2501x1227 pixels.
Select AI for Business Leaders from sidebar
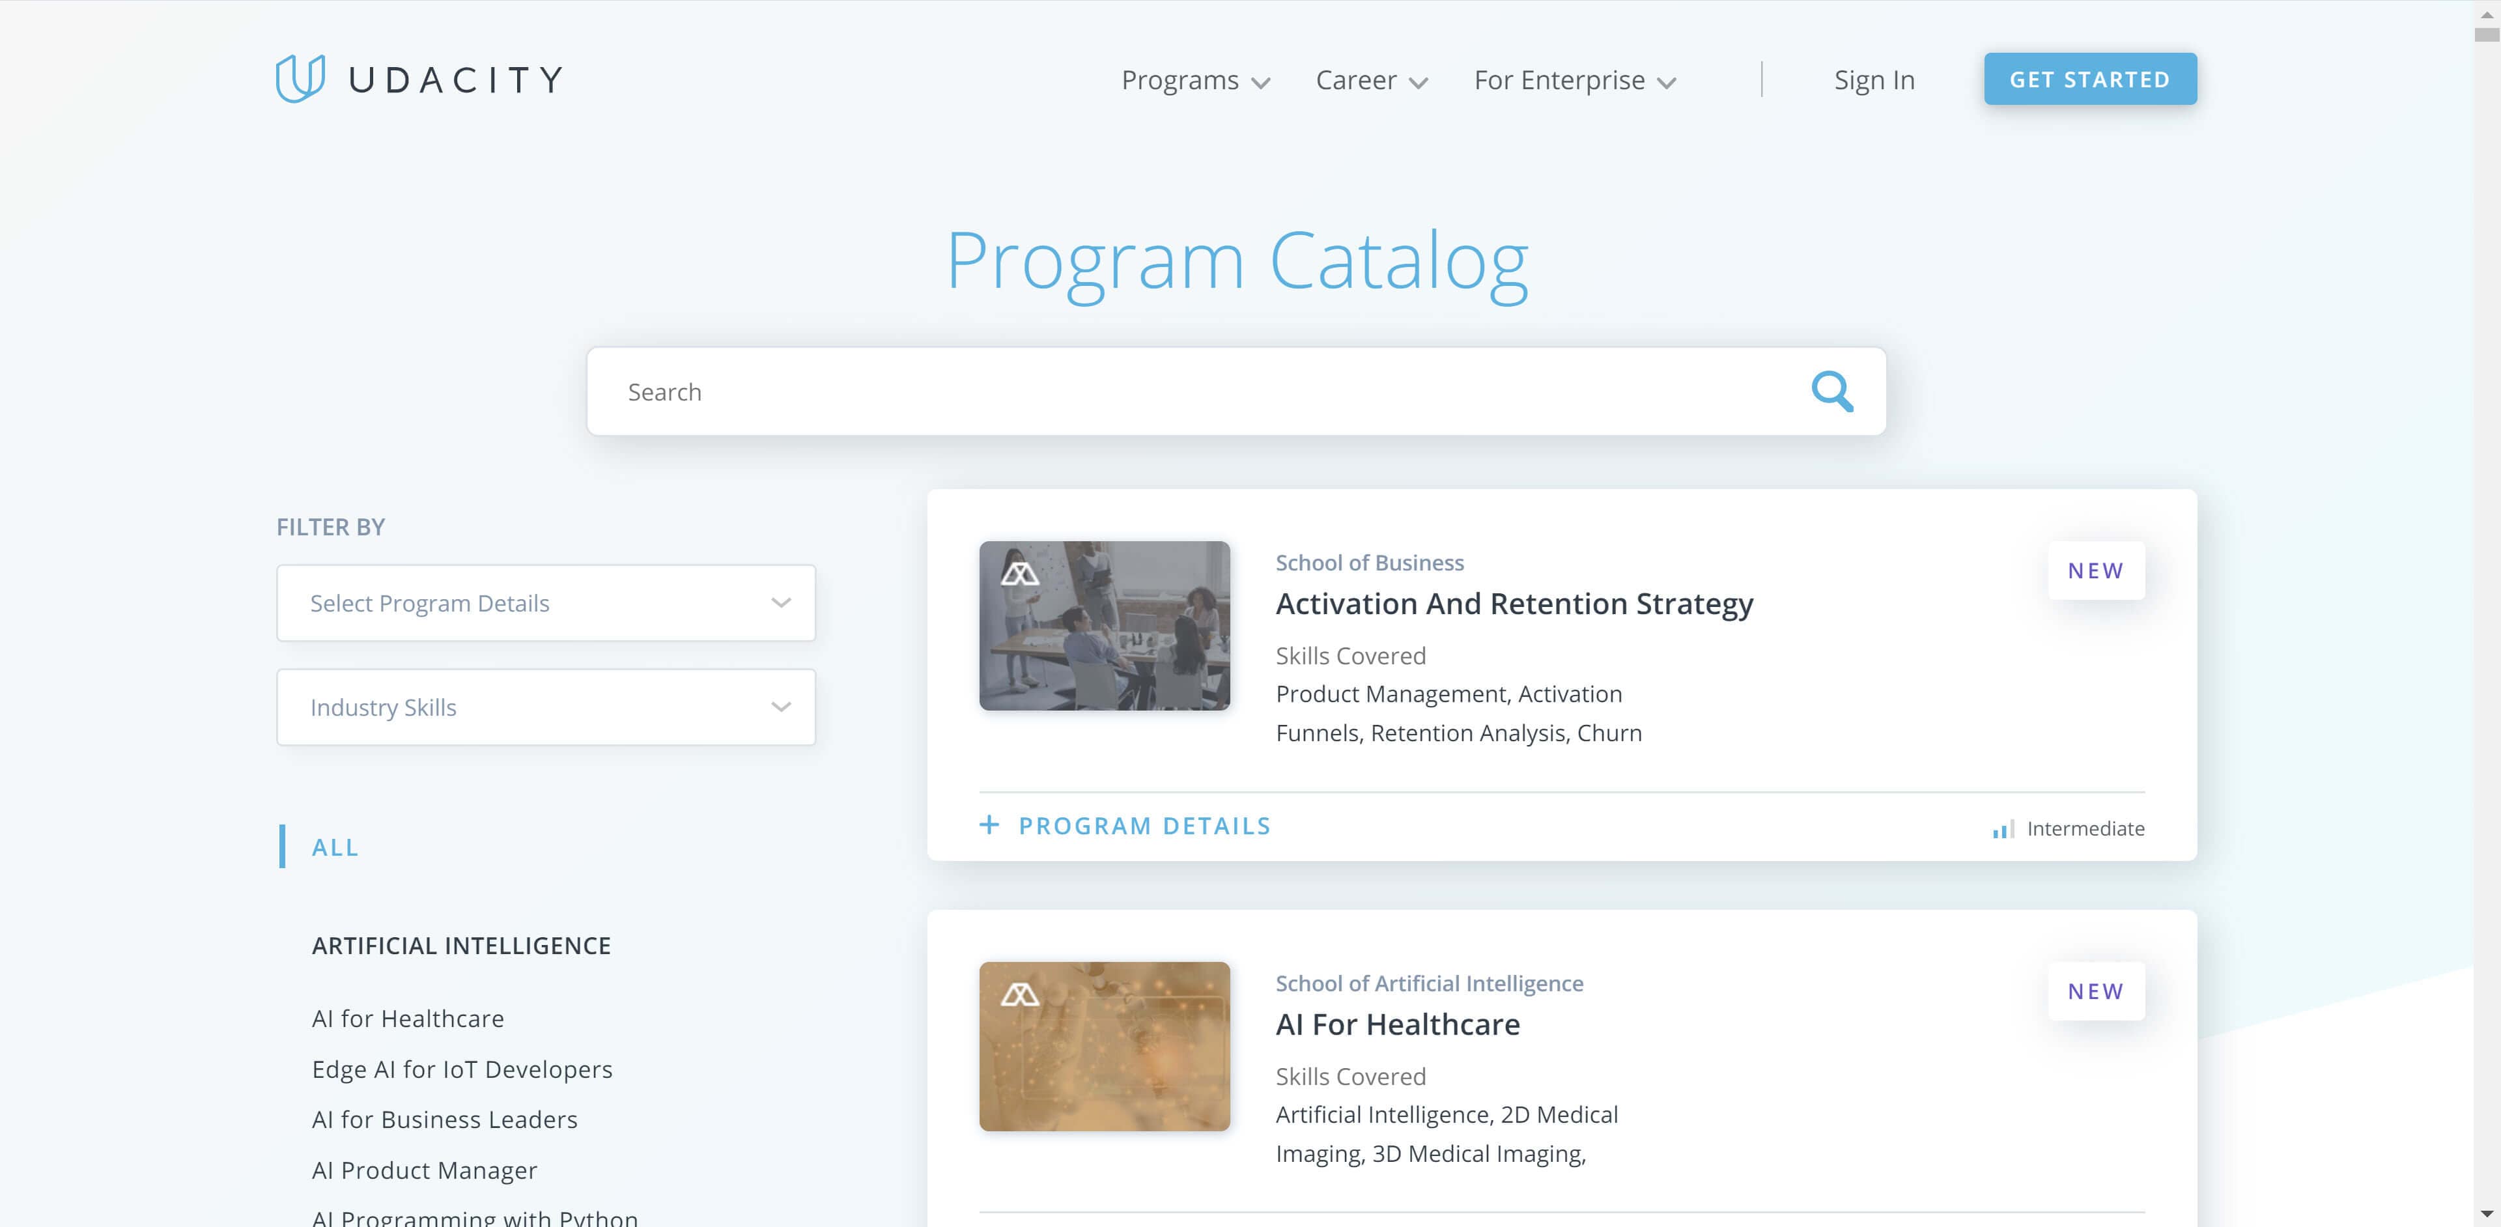(445, 1117)
